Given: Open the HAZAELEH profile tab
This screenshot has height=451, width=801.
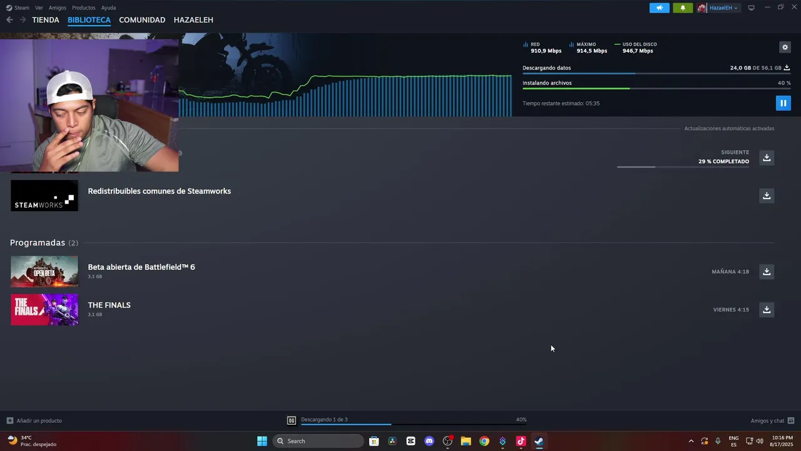Looking at the screenshot, I should [x=193, y=20].
